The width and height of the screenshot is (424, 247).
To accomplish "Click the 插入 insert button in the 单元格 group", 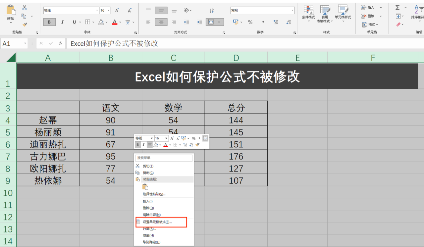I will click(368, 7).
